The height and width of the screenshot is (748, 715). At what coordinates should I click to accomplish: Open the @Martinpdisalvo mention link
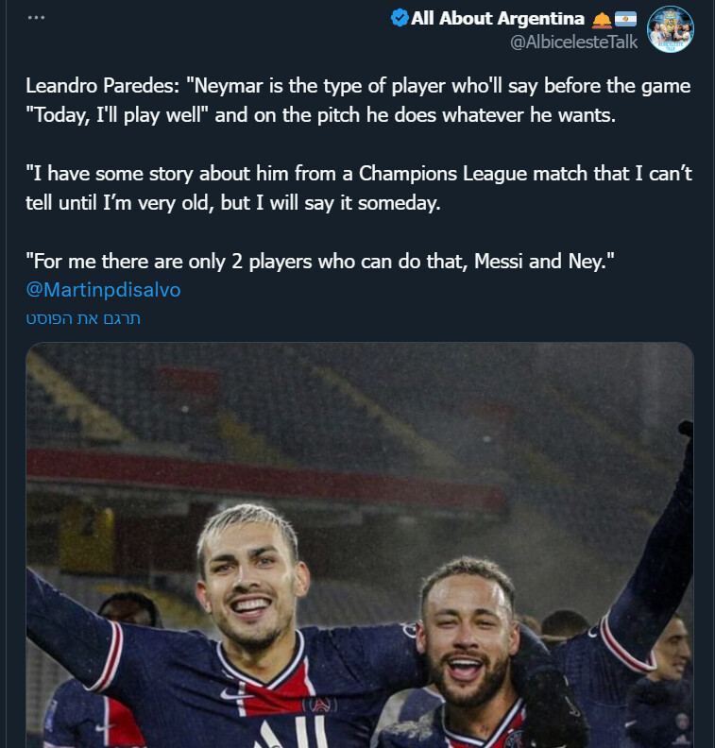pos(104,290)
